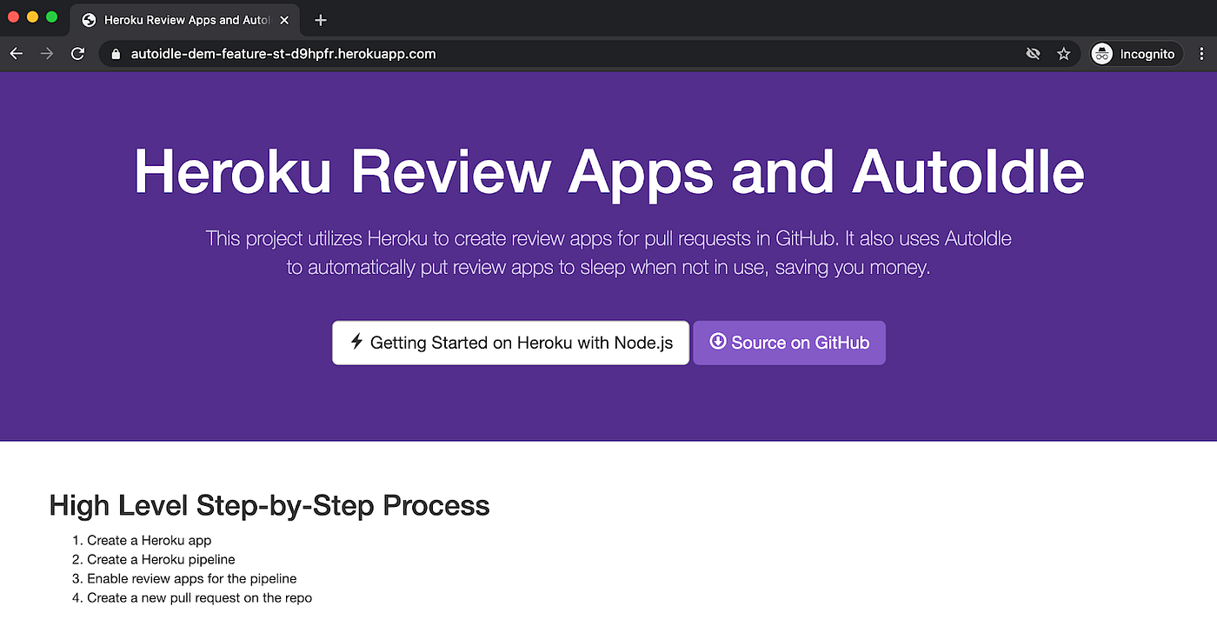This screenshot has height=633, width=1217.
Task: Click the browser back arrow
Action: click(x=16, y=54)
